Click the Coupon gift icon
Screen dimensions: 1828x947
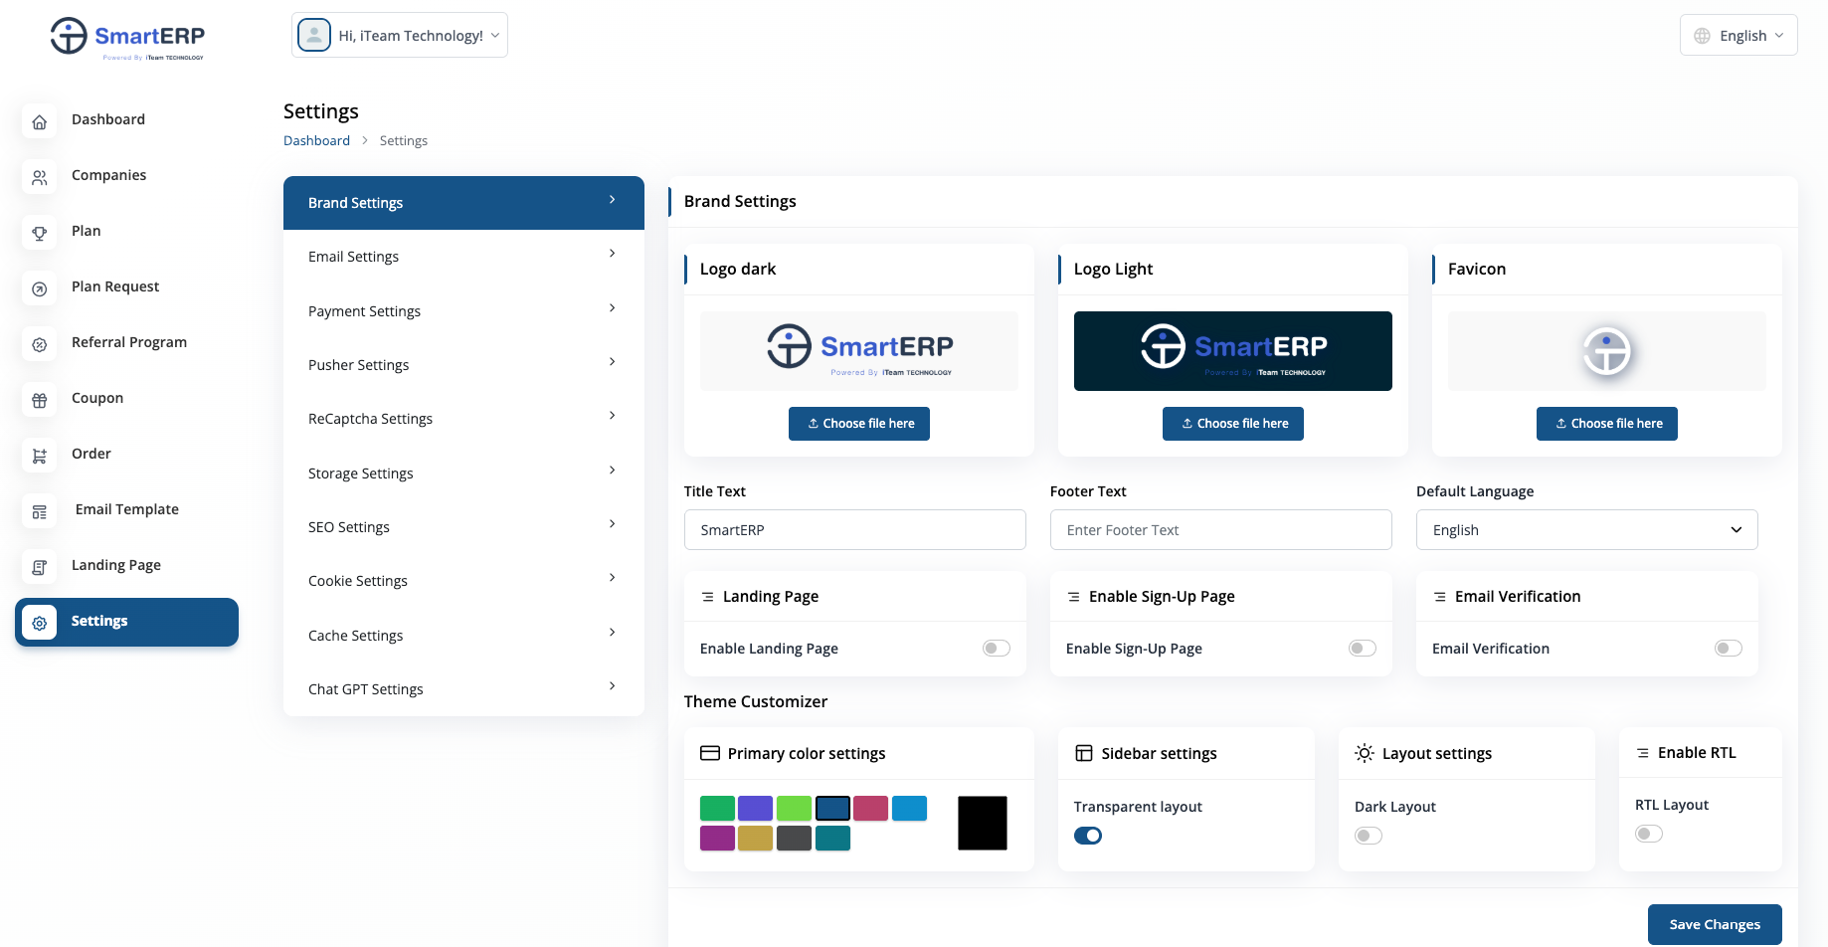40,400
